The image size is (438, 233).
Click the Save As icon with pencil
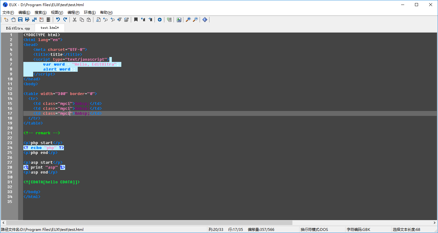27,20
